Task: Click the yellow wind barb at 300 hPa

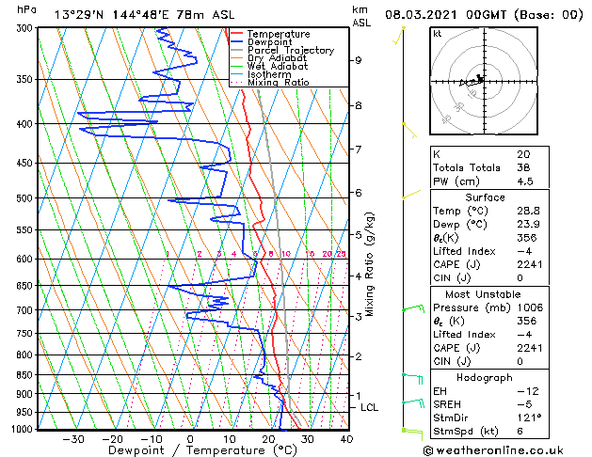Action: point(399,36)
